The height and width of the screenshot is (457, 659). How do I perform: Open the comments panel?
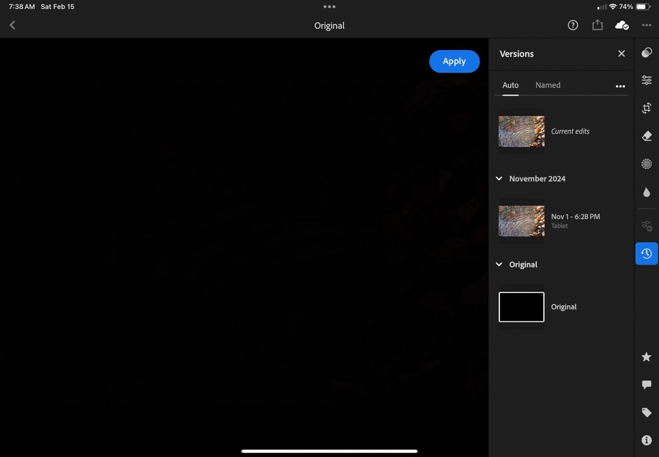[647, 384]
